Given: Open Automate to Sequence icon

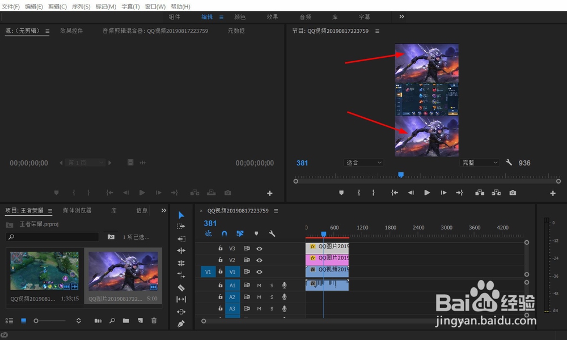Looking at the screenshot, I should (98, 321).
